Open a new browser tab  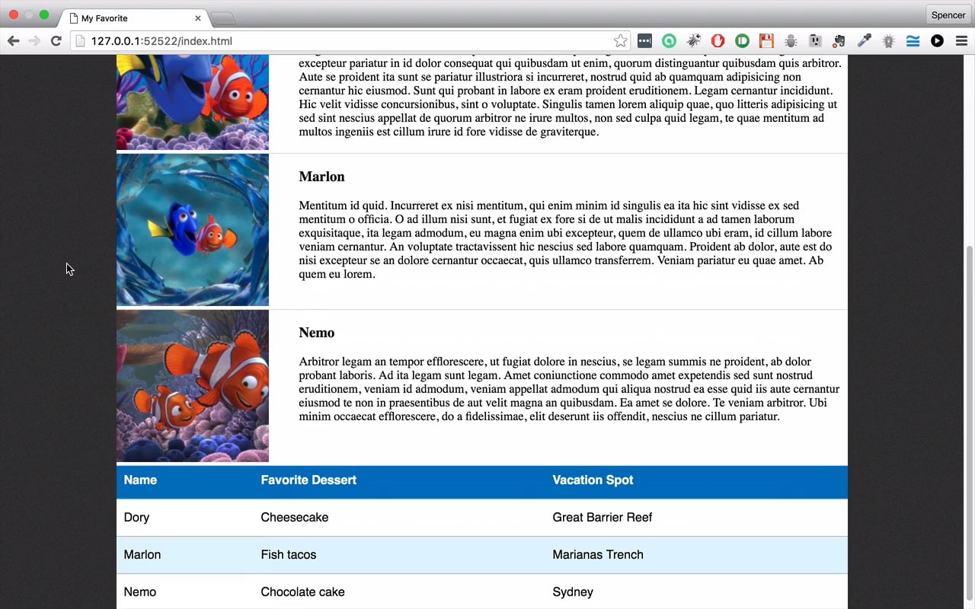pos(223,18)
